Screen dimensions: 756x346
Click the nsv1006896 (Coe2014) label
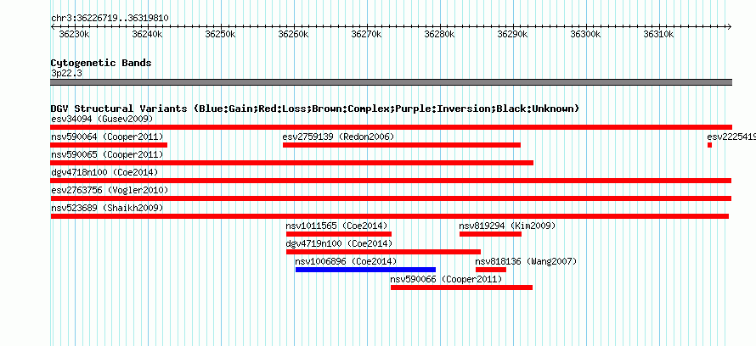pos(346,261)
